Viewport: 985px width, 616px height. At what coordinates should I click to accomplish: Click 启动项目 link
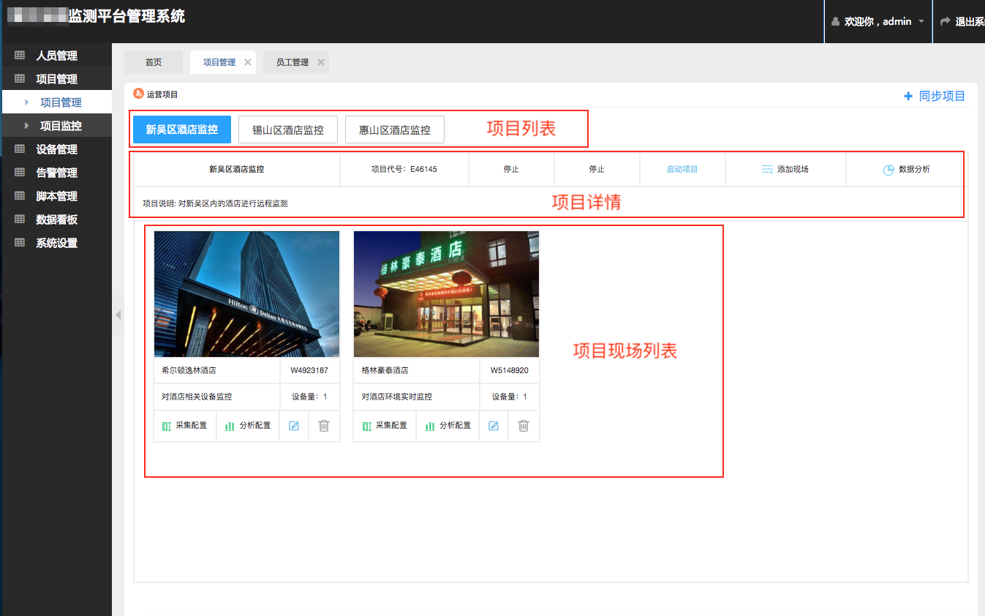(682, 170)
